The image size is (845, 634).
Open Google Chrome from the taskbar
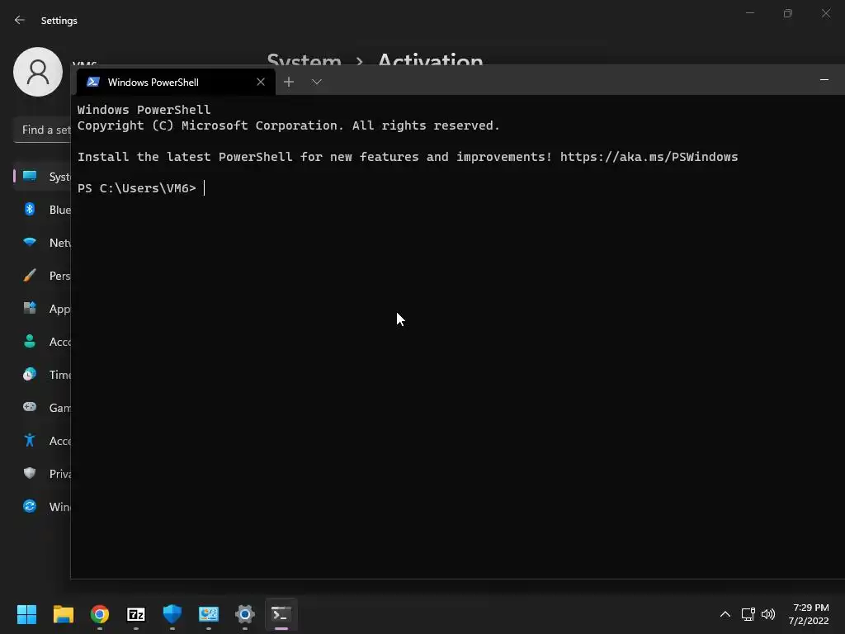100,614
